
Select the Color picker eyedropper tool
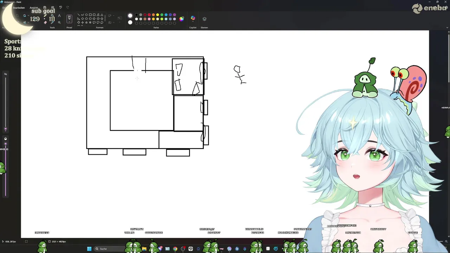(x=52, y=22)
